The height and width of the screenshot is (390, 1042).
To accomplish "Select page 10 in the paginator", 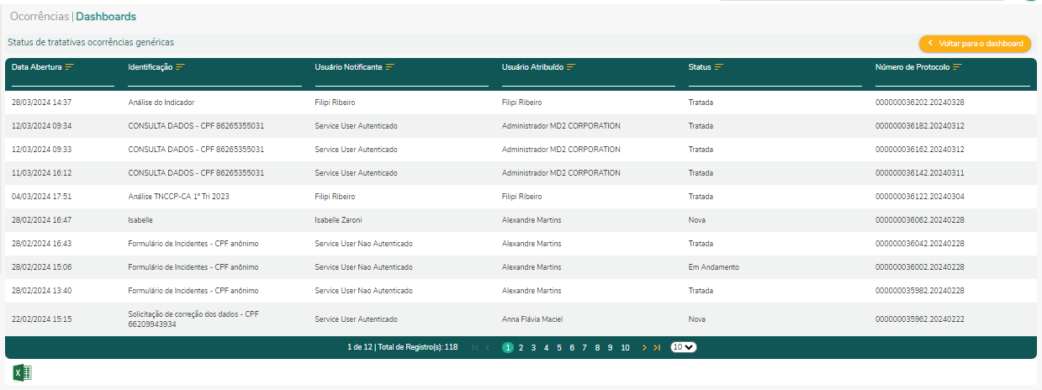I will coord(625,347).
